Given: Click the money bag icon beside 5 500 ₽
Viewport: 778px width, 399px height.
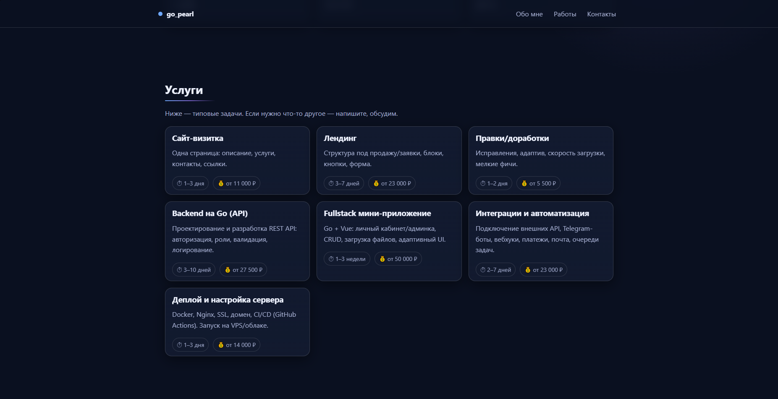Looking at the screenshot, I should [524, 183].
